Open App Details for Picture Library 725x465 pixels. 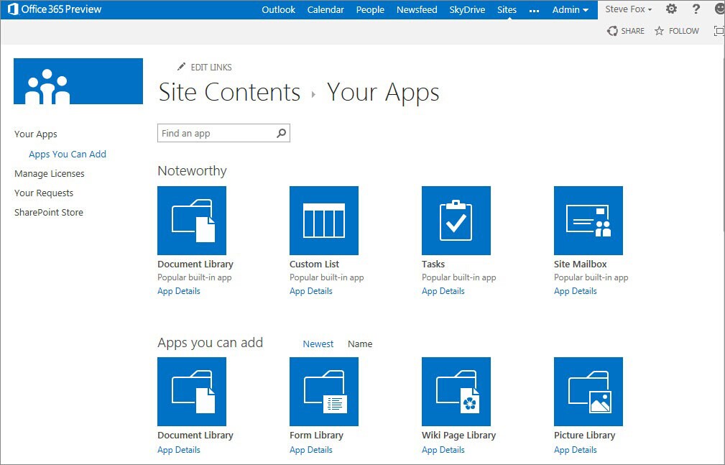(x=576, y=450)
